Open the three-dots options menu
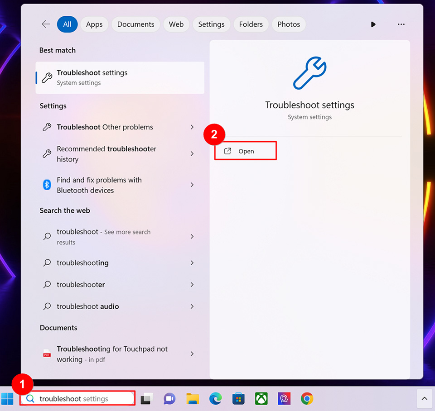 [401, 24]
